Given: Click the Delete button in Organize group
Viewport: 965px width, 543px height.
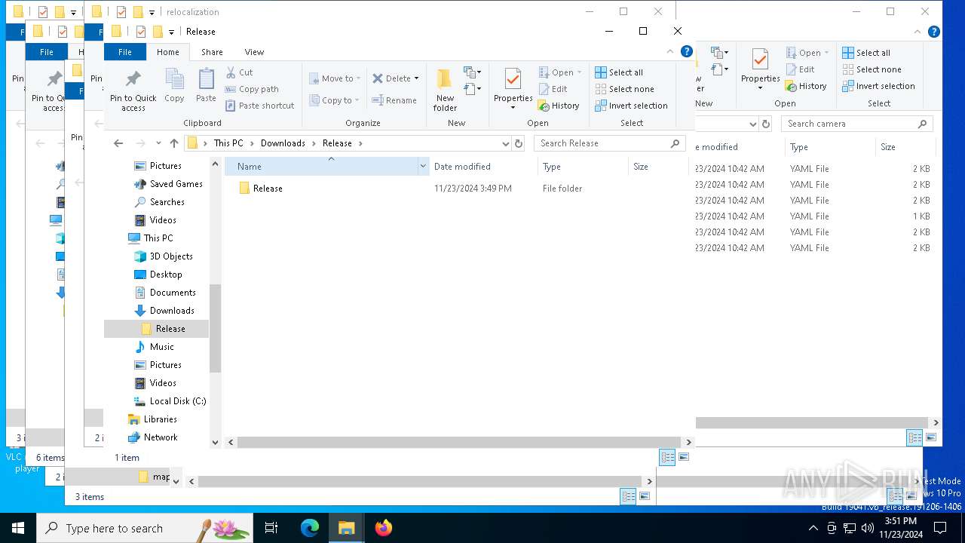Looking at the screenshot, I should (396, 78).
